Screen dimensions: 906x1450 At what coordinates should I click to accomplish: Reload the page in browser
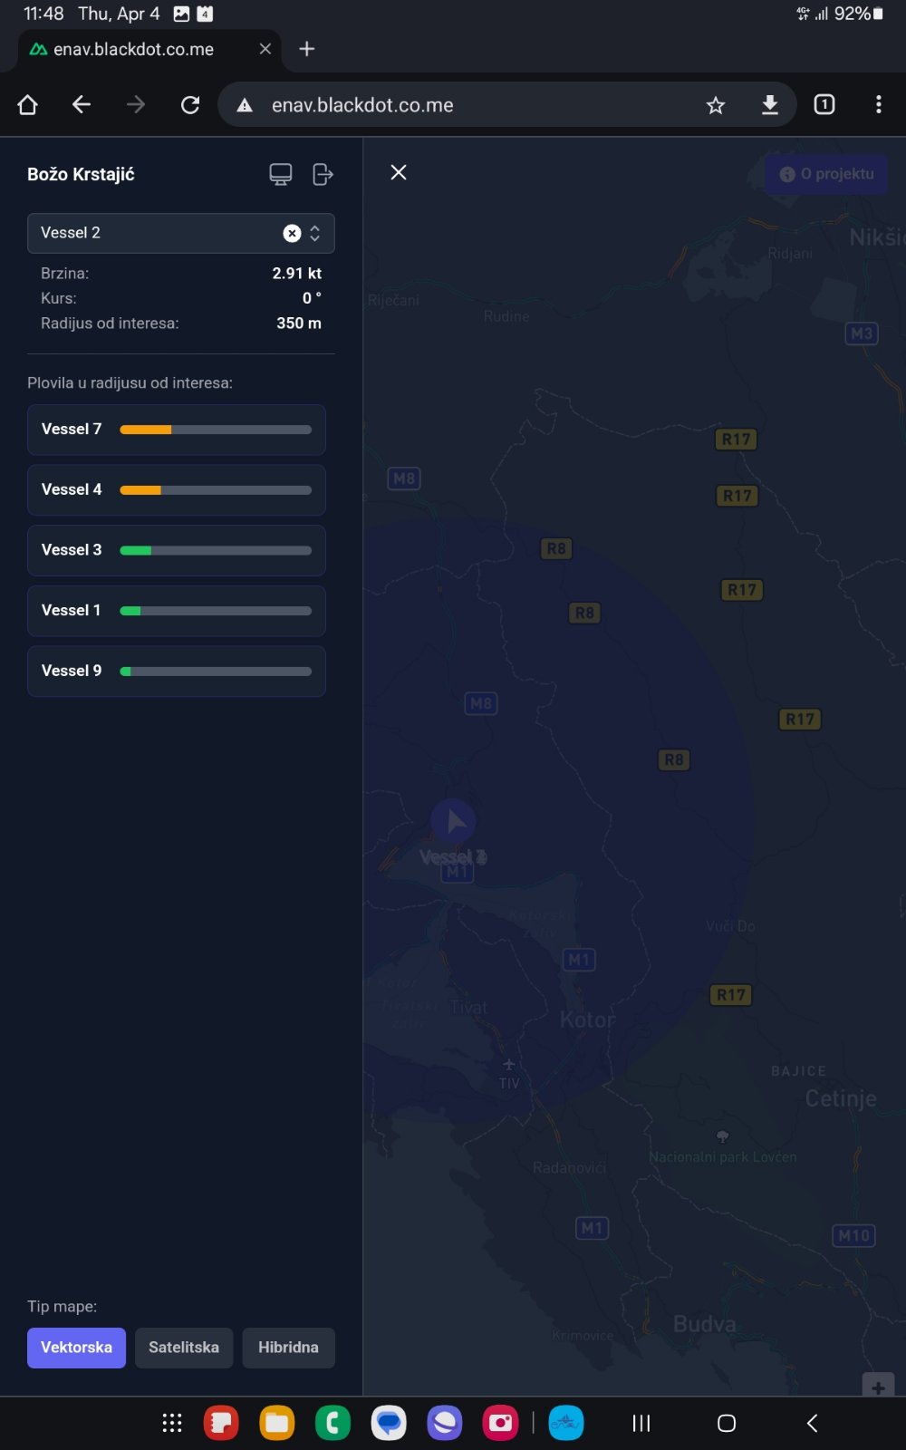[190, 105]
